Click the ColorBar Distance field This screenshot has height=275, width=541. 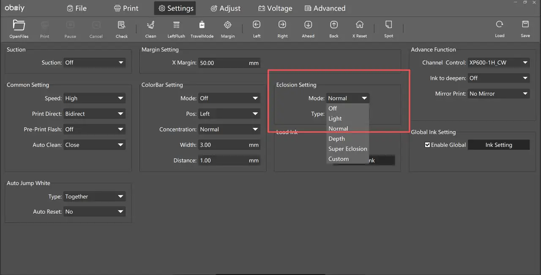pos(229,161)
